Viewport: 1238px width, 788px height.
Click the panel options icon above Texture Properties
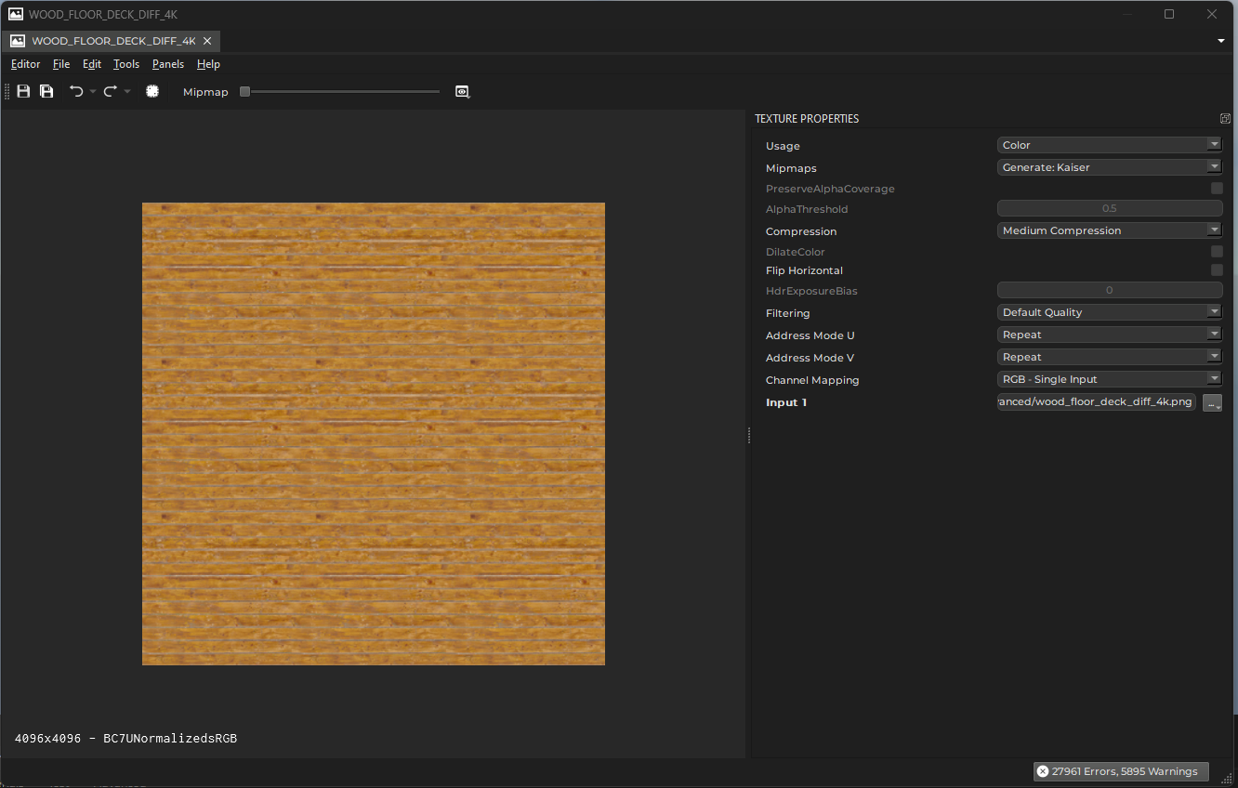coord(1225,118)
